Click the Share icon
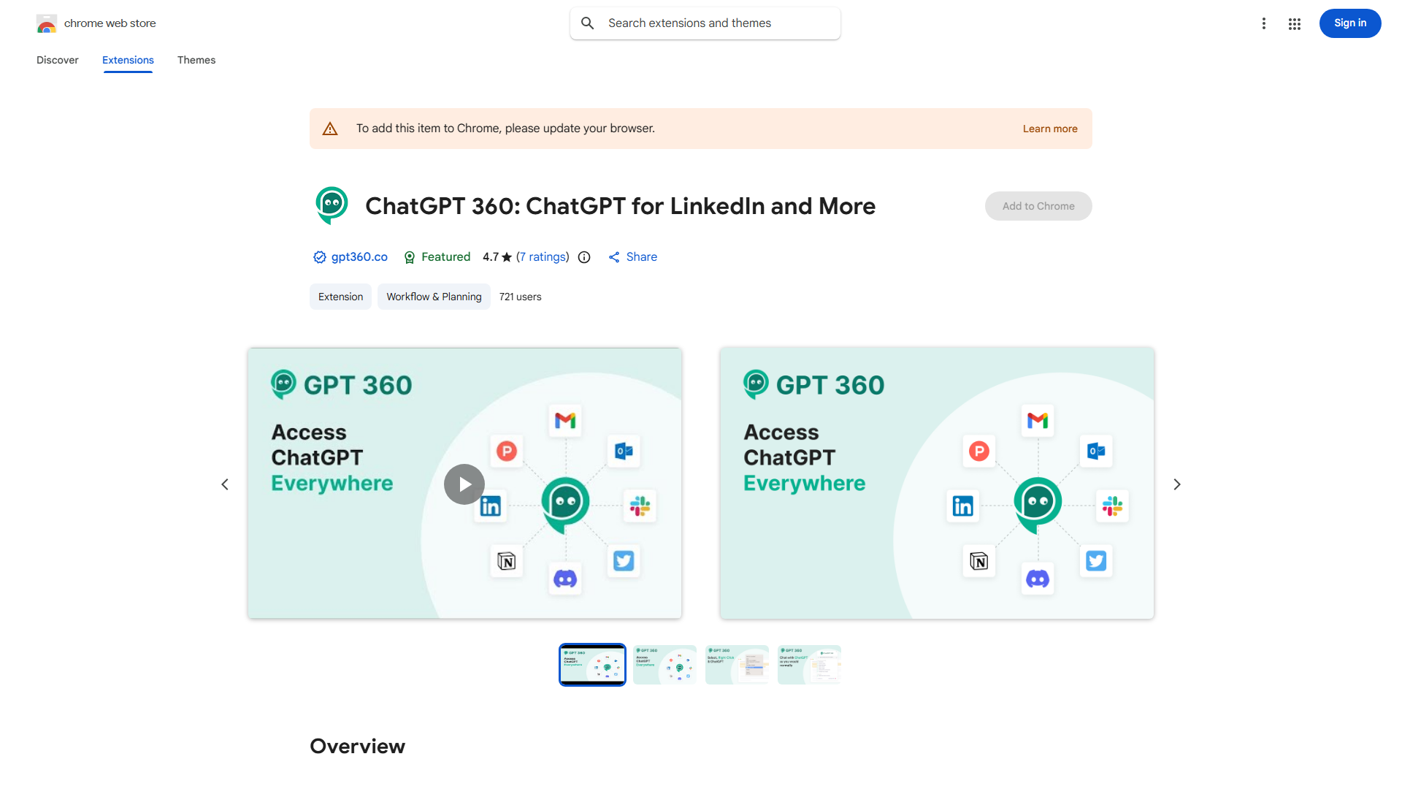The width and height of the screenshot is (1402, 789). click(x=614, y=257)
